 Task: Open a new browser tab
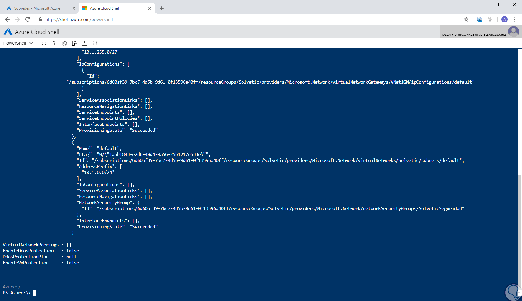coord(162,8)
